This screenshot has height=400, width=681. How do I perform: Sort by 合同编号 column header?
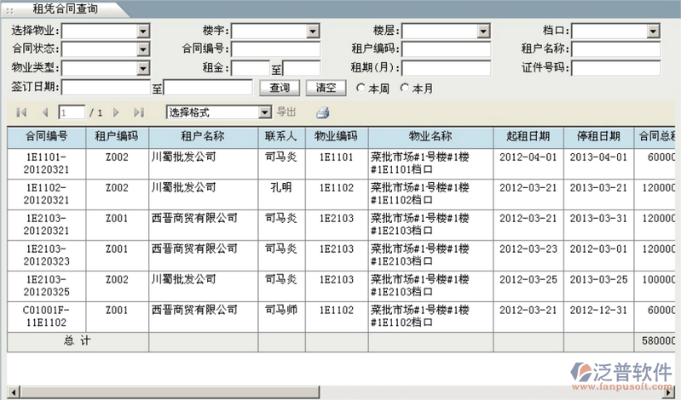(47, 137)
